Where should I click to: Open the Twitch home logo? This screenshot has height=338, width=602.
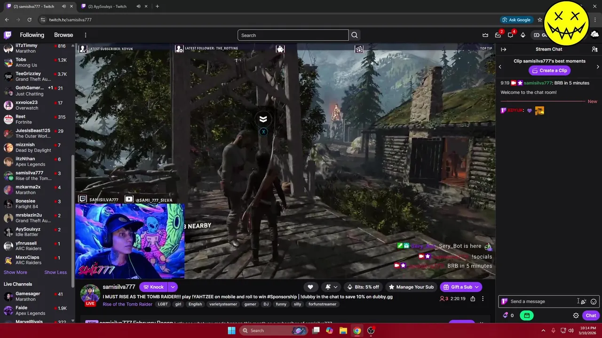click(x=8, y=35)
